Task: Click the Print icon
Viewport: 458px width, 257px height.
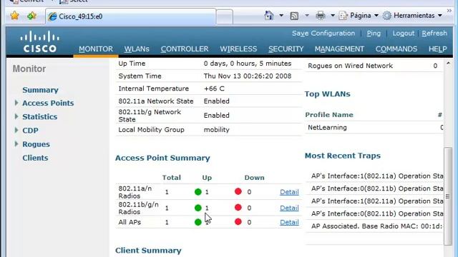Action: (x=321, y=16)
